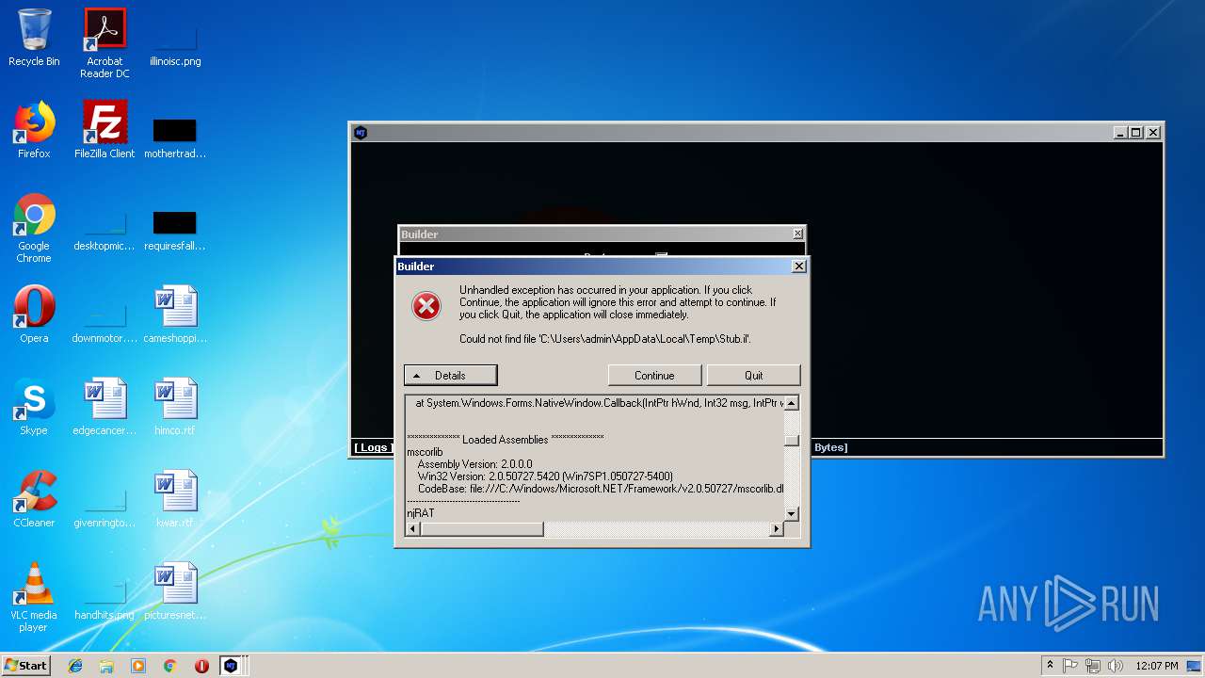Close the background Builder window
The height and width of the screenshot is (678, 1205).
pos(798,234)
